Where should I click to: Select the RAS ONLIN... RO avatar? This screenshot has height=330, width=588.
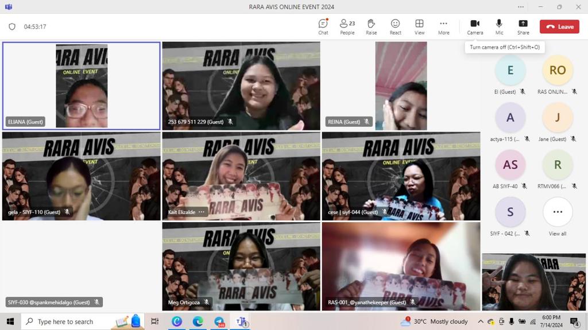[x=558, y=70]
